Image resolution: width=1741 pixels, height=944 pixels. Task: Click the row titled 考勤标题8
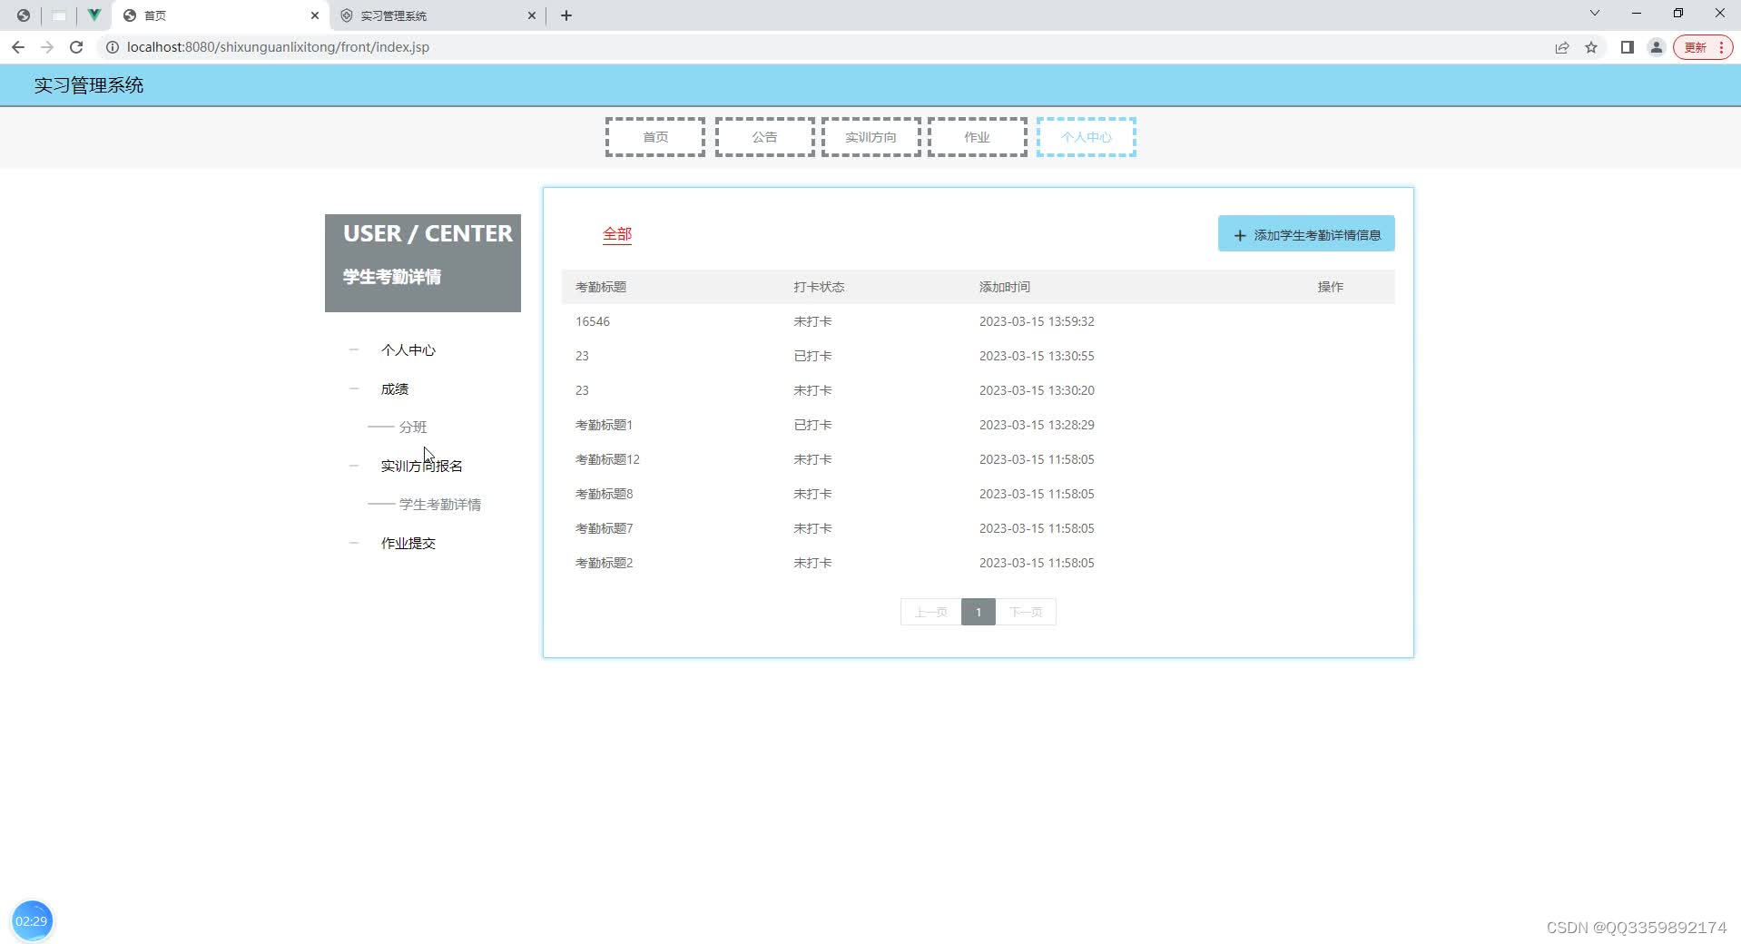978,494
